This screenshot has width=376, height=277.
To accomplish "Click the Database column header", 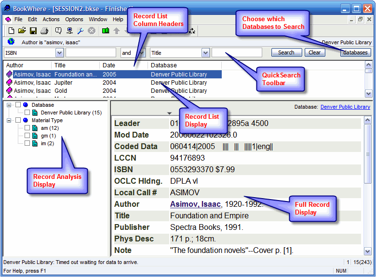I will (x=185, y=65).
